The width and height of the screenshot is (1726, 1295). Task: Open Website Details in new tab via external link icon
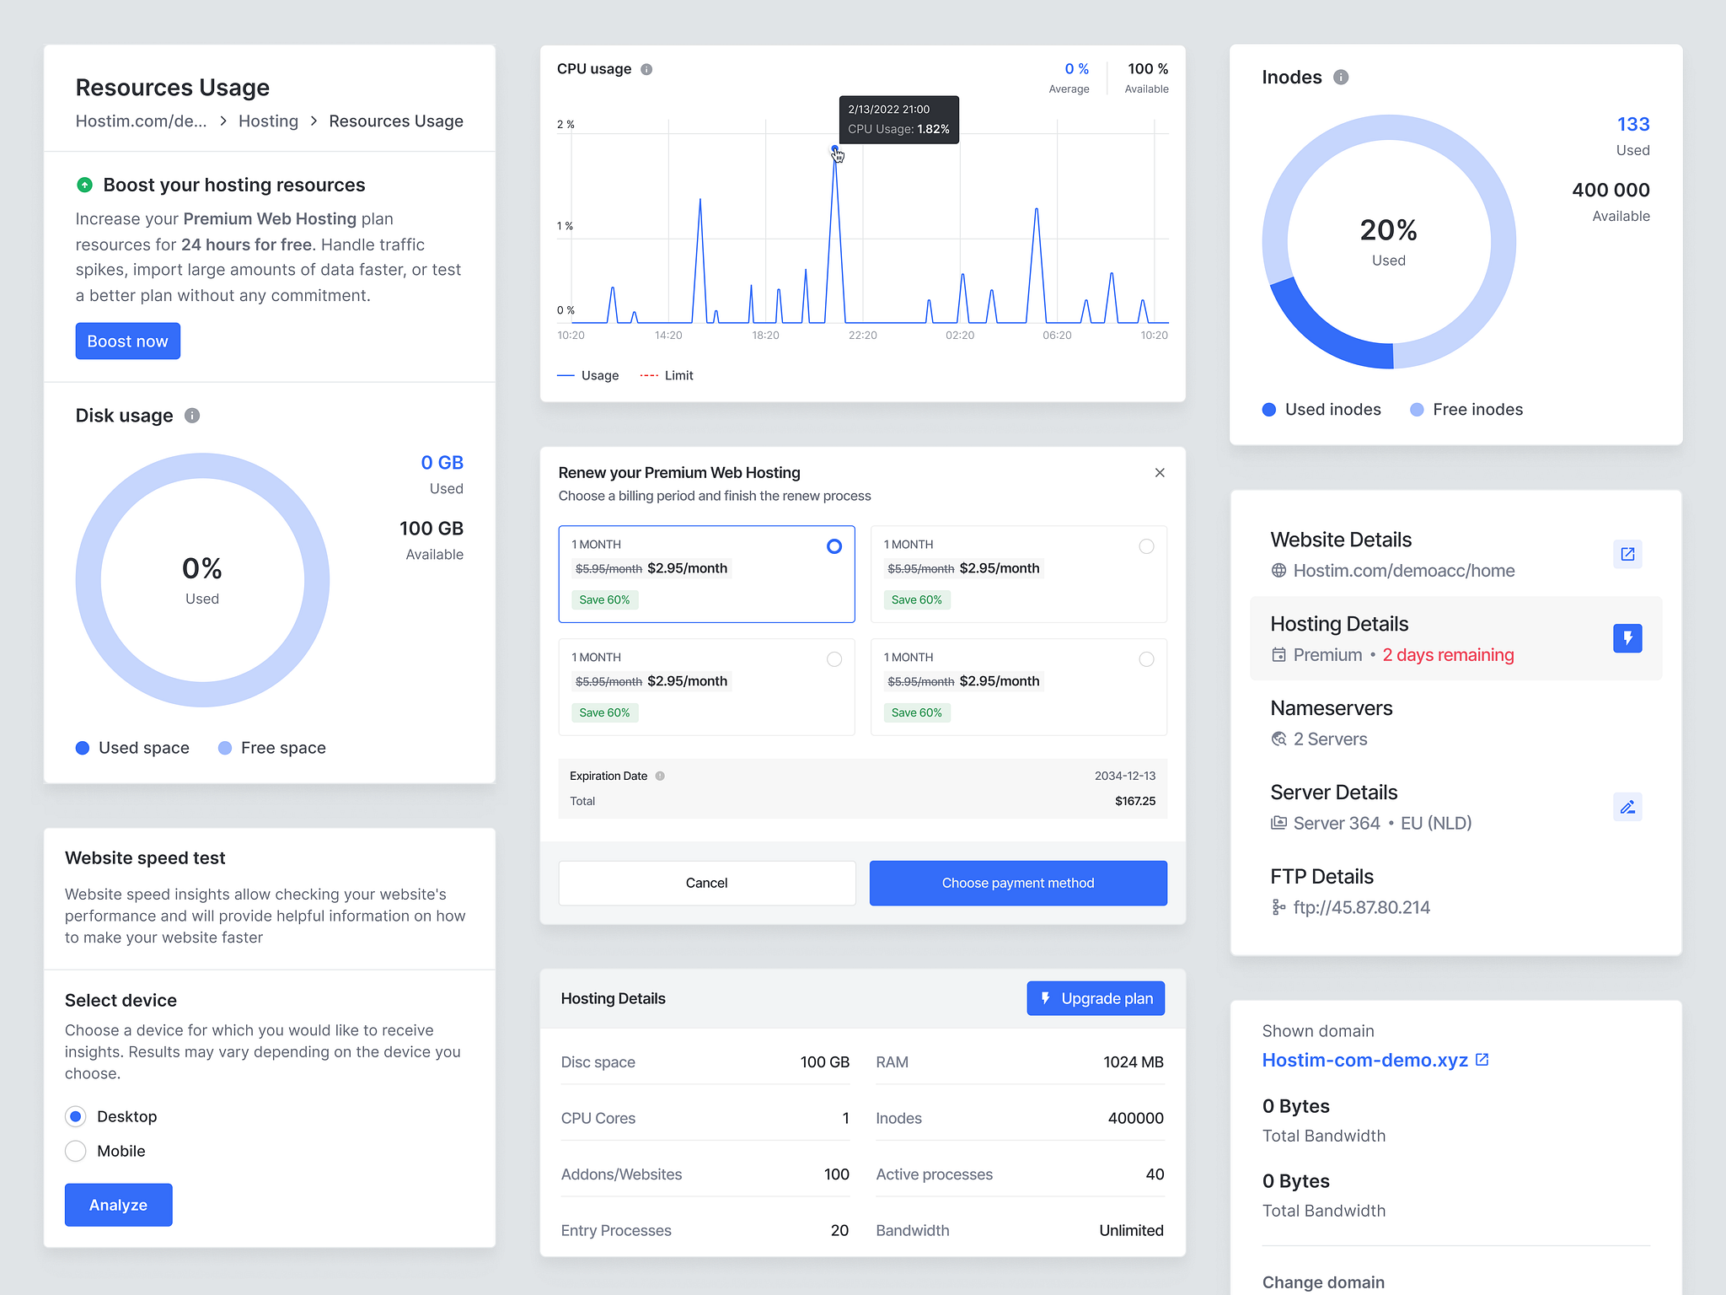[x=1628, y=554]
